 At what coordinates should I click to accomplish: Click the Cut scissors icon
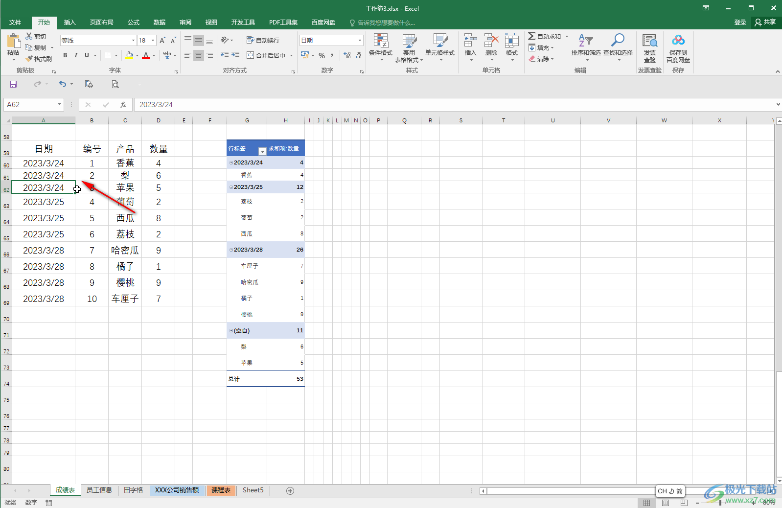point(29,37)
